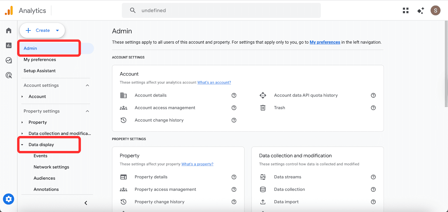Viewport: 448px width, 212px height.
Task: Click help icon for Data streams
Action: point(373,177)
